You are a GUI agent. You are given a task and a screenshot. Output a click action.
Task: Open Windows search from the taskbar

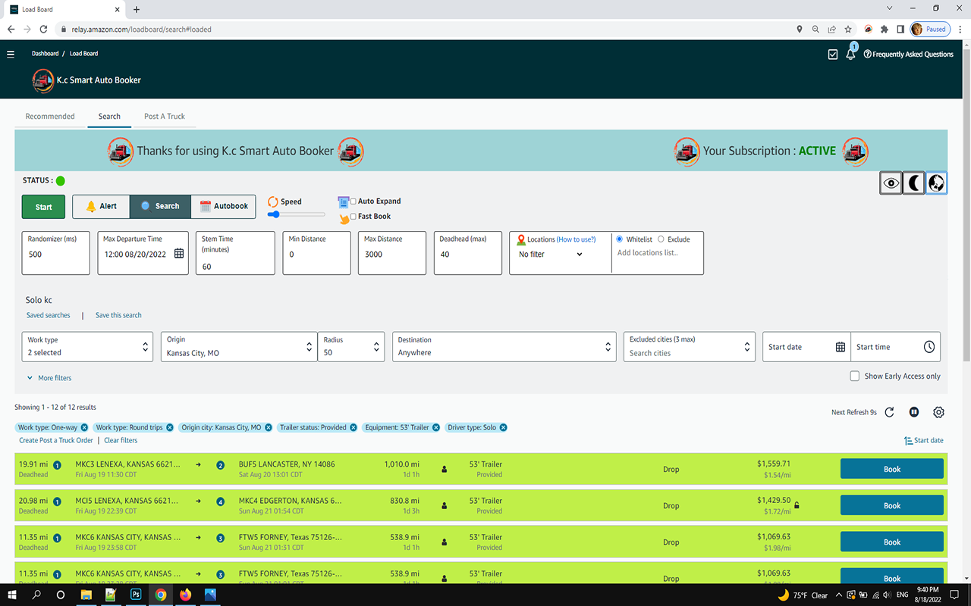pyautogui.click(x=36, y=595)
